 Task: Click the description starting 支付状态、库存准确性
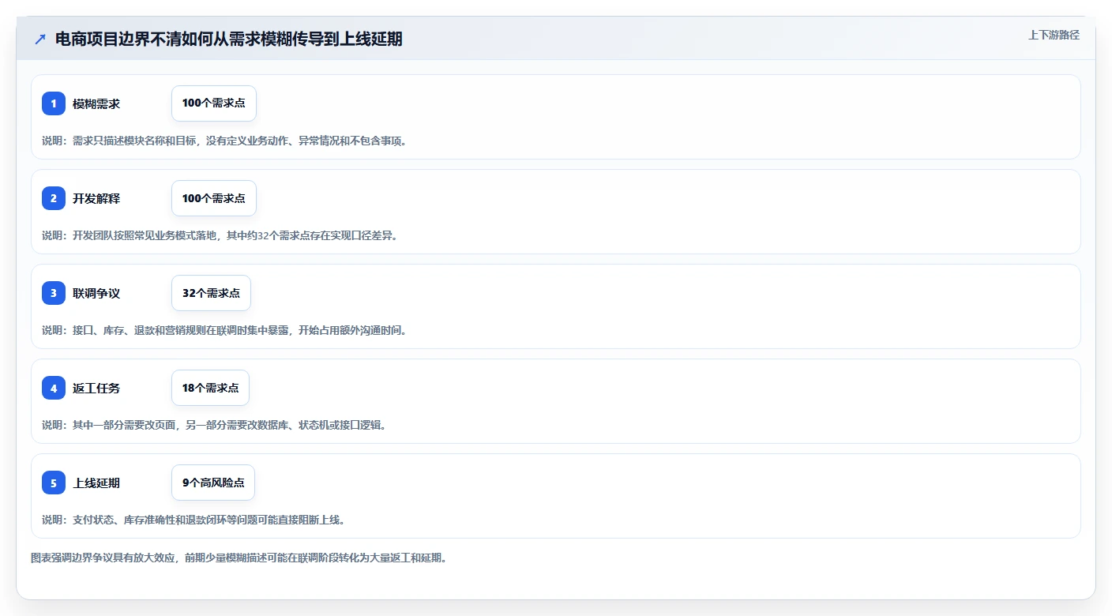click(193, 520)
